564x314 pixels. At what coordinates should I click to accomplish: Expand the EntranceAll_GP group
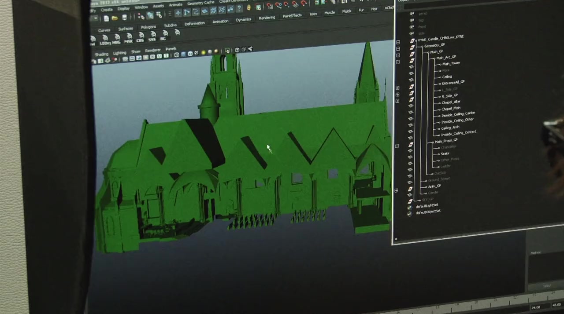[397, 88]
